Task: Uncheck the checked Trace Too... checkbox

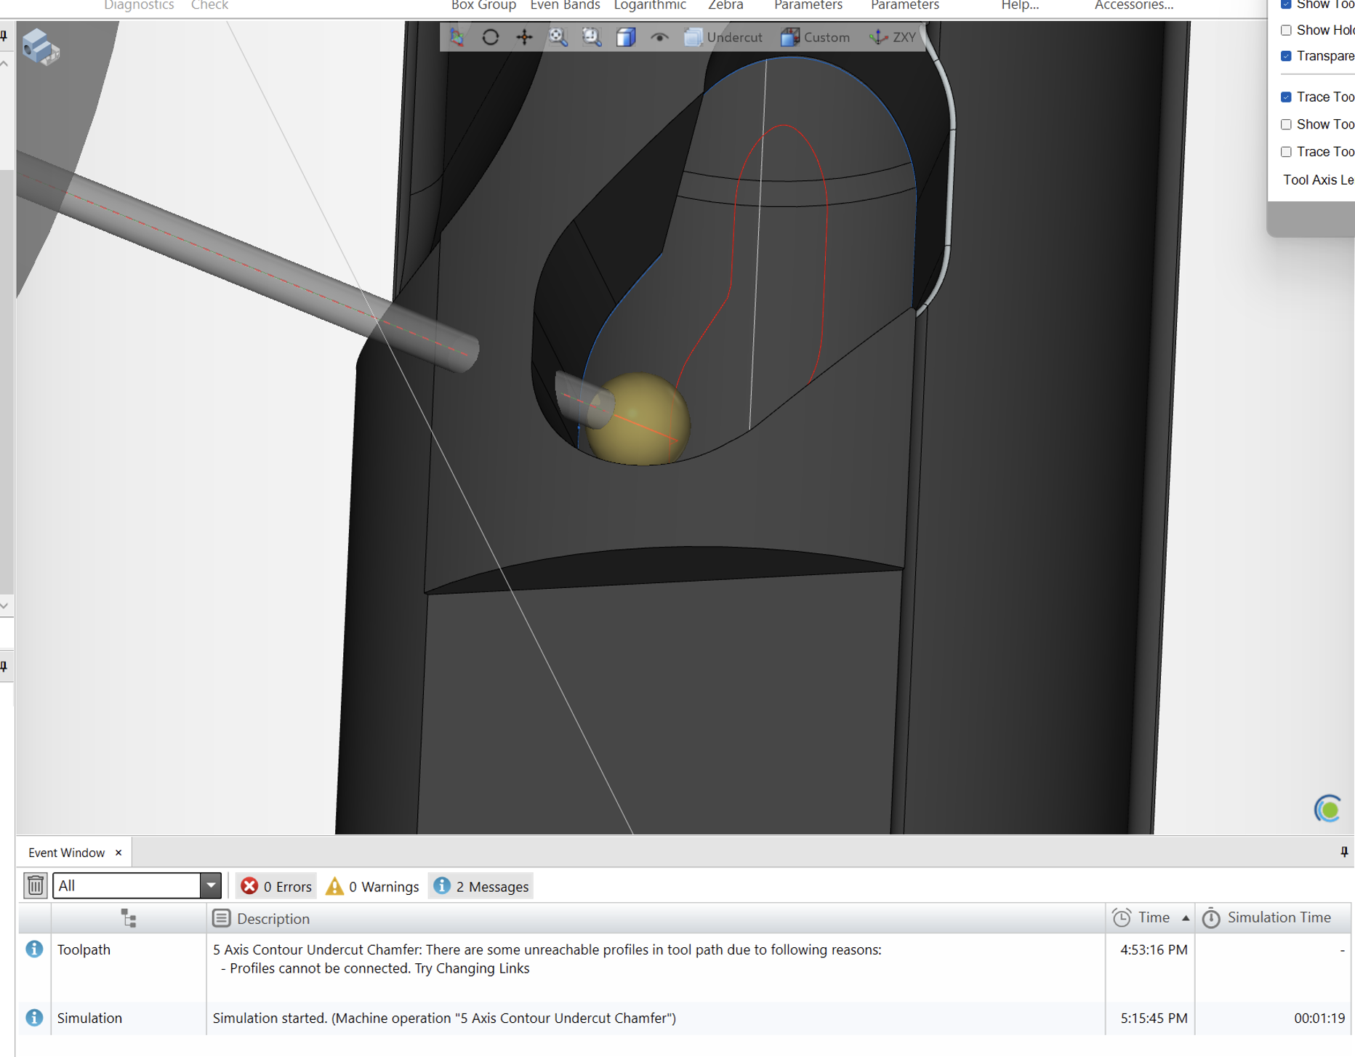Action: point(1286,97)
